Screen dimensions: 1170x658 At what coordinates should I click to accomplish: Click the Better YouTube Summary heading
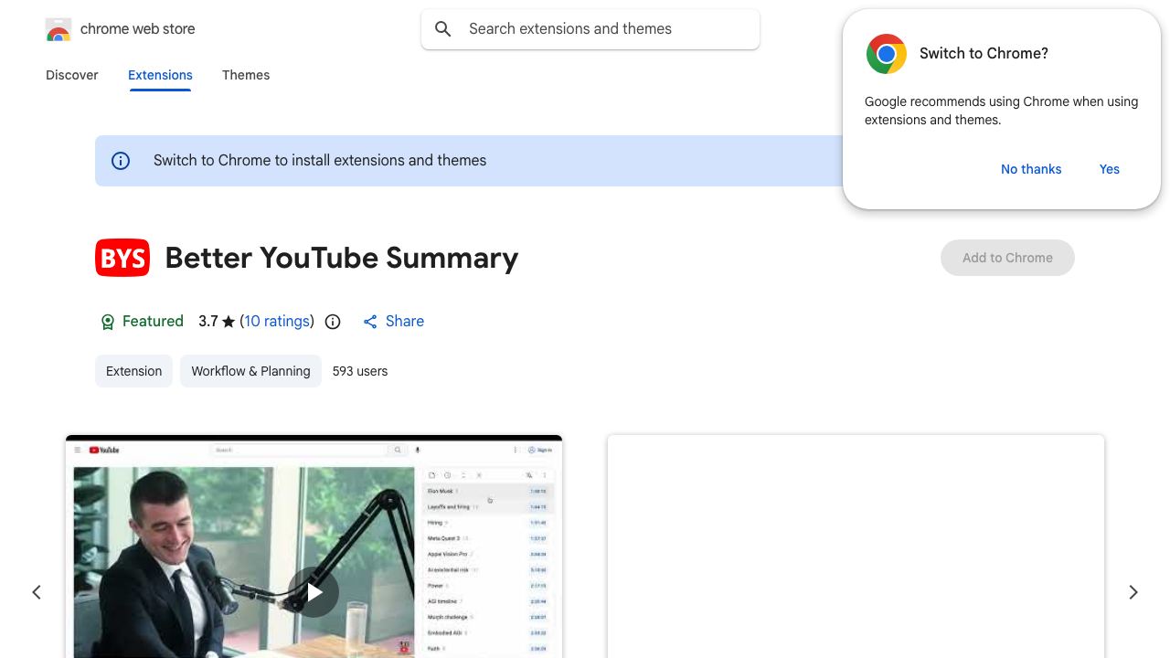[342, 258]
